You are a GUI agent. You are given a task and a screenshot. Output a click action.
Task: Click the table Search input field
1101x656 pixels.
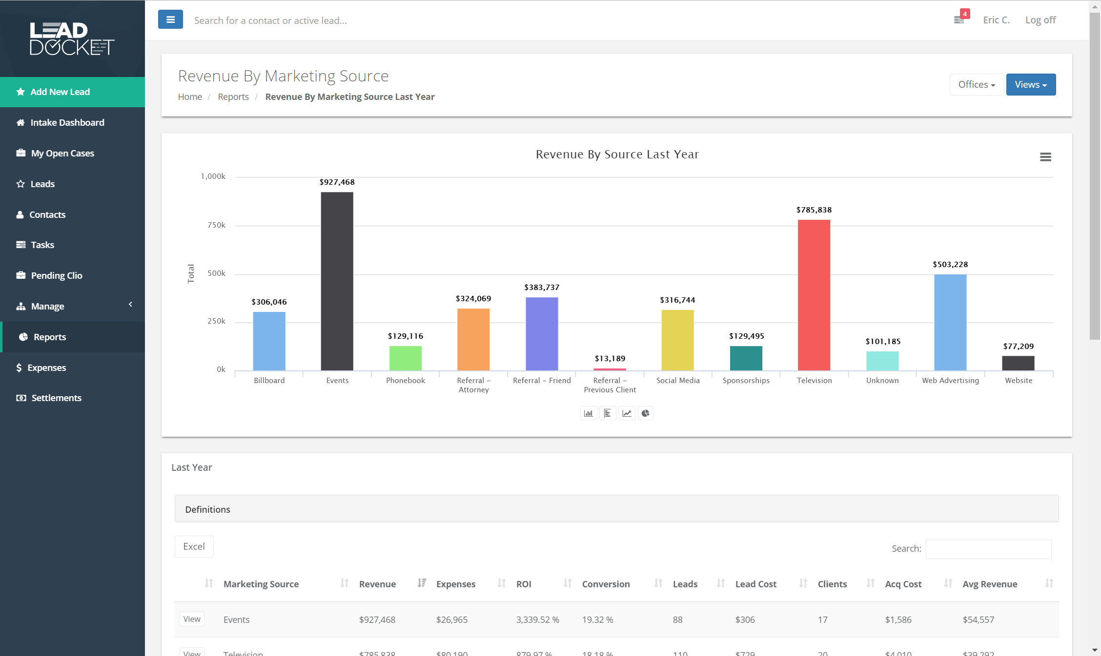tap(988, 549)
